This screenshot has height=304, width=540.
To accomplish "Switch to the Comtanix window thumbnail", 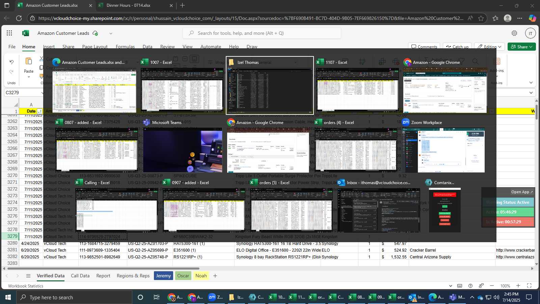I will pyautogui.click(x=444, y=210).
